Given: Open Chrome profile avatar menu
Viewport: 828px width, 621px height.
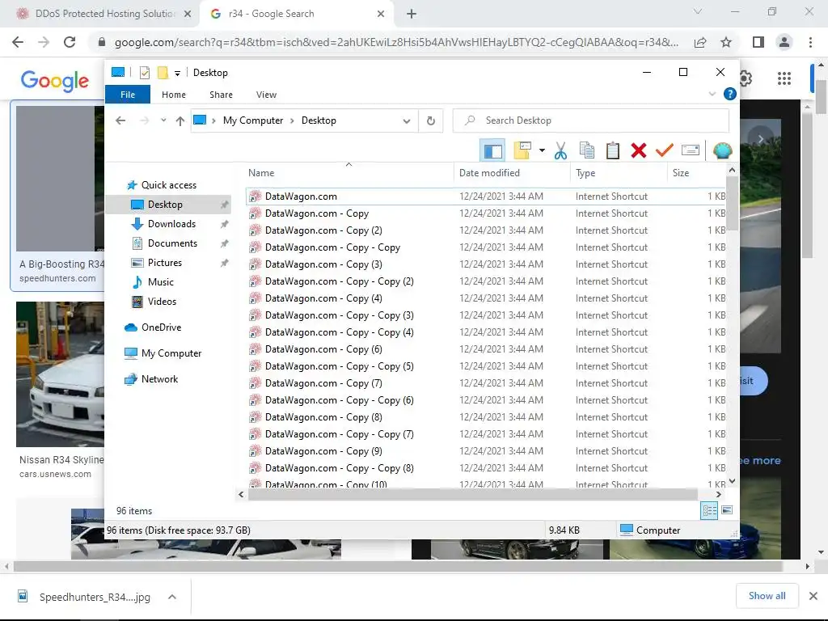Looking at the screenshot, I should click(x=784, y=42).
